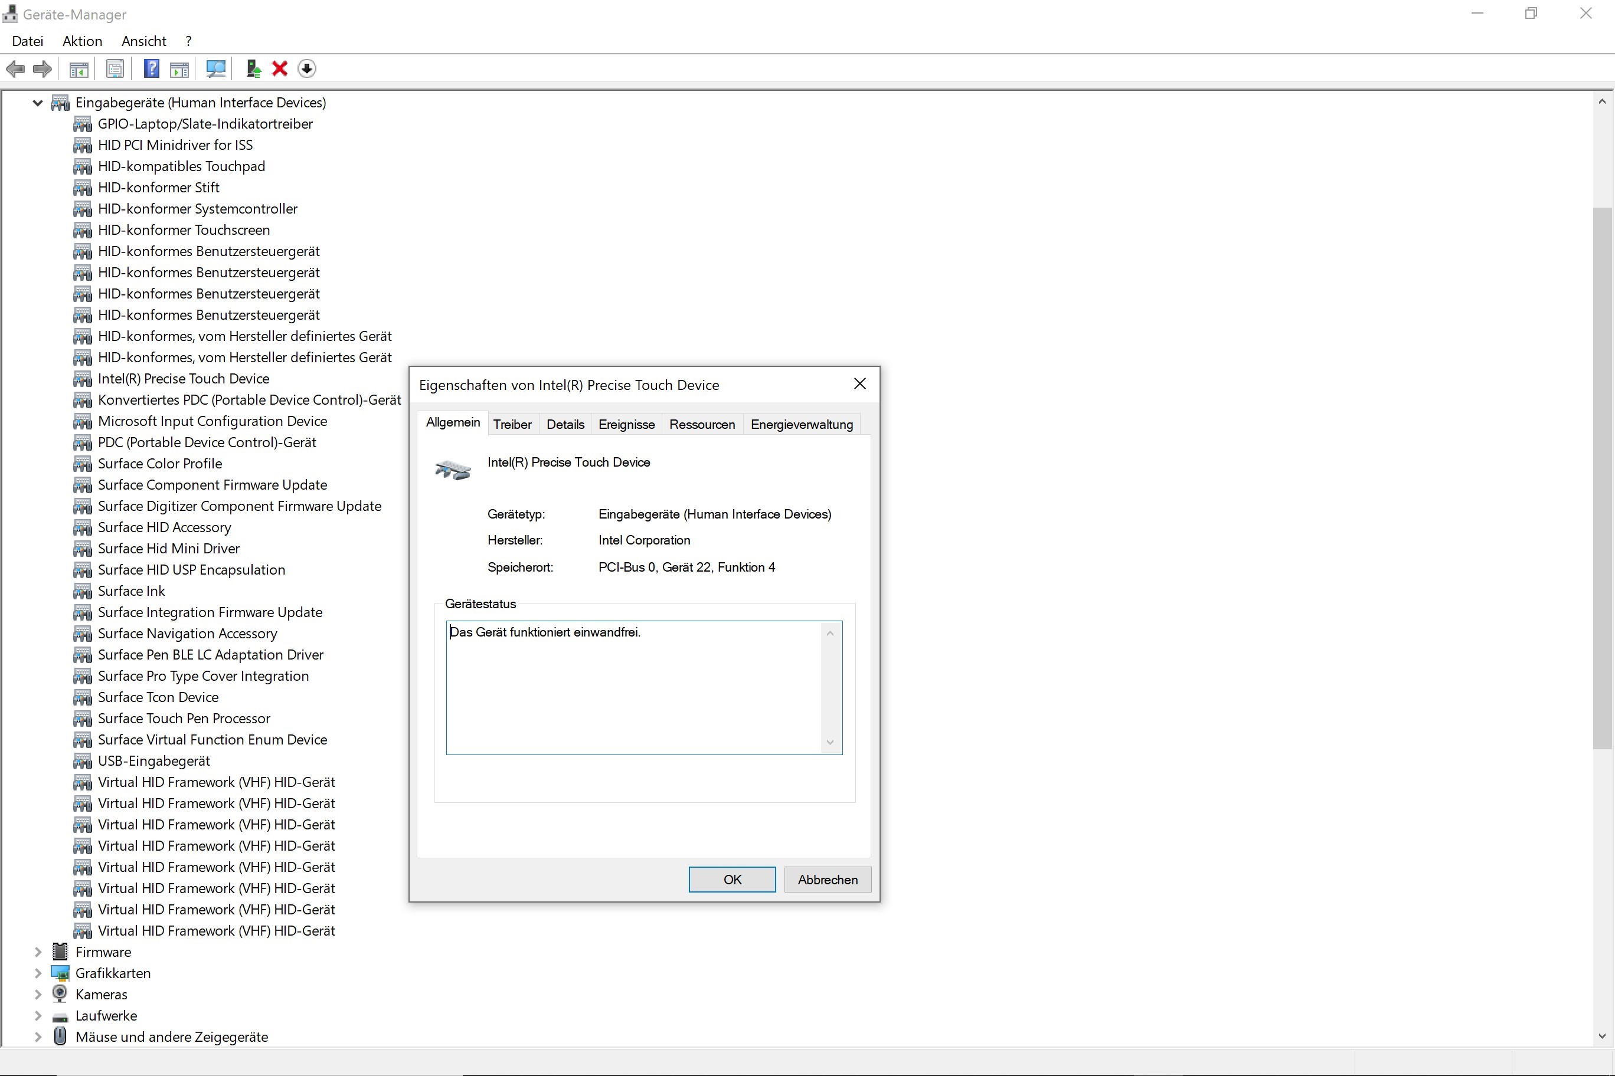Select the Allgemein tab
Viewport: 1615px width, 1076px height.
click(453, 422)
